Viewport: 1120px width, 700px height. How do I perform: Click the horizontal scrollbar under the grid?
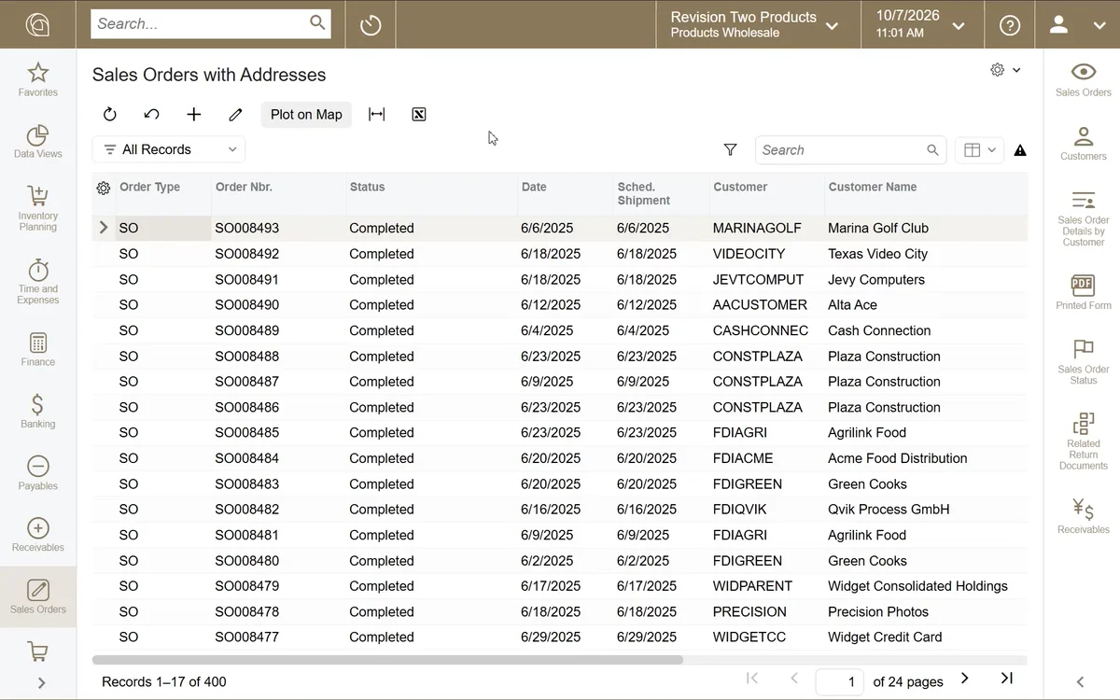coord(387,660)
